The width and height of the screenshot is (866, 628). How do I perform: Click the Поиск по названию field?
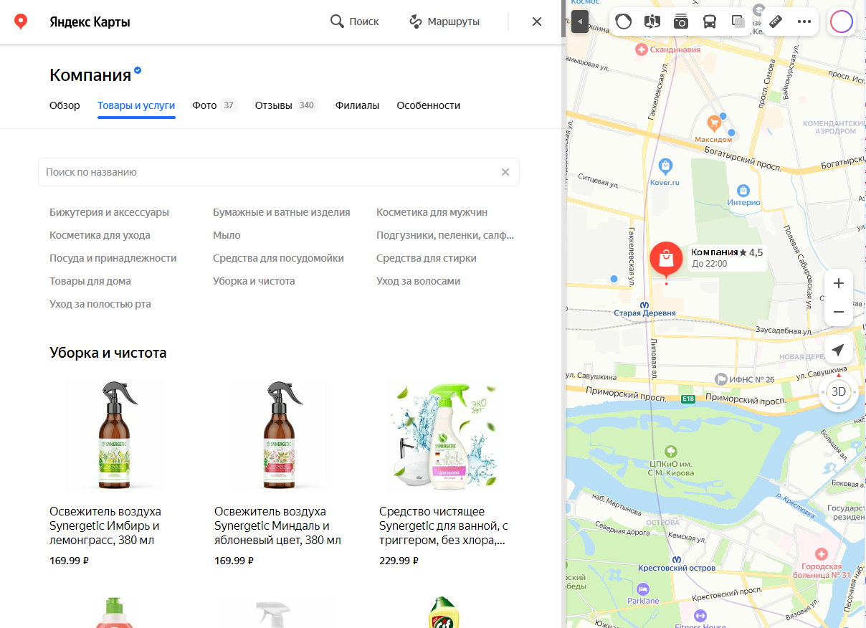265,172
